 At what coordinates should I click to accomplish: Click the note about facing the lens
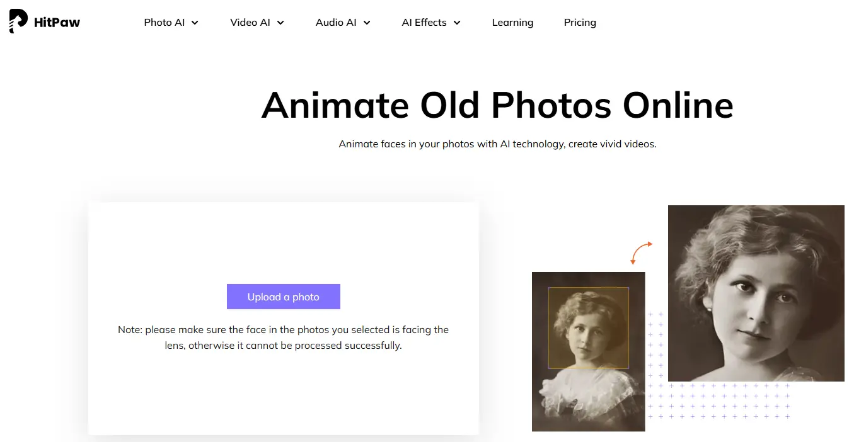(x=283, y=337)
